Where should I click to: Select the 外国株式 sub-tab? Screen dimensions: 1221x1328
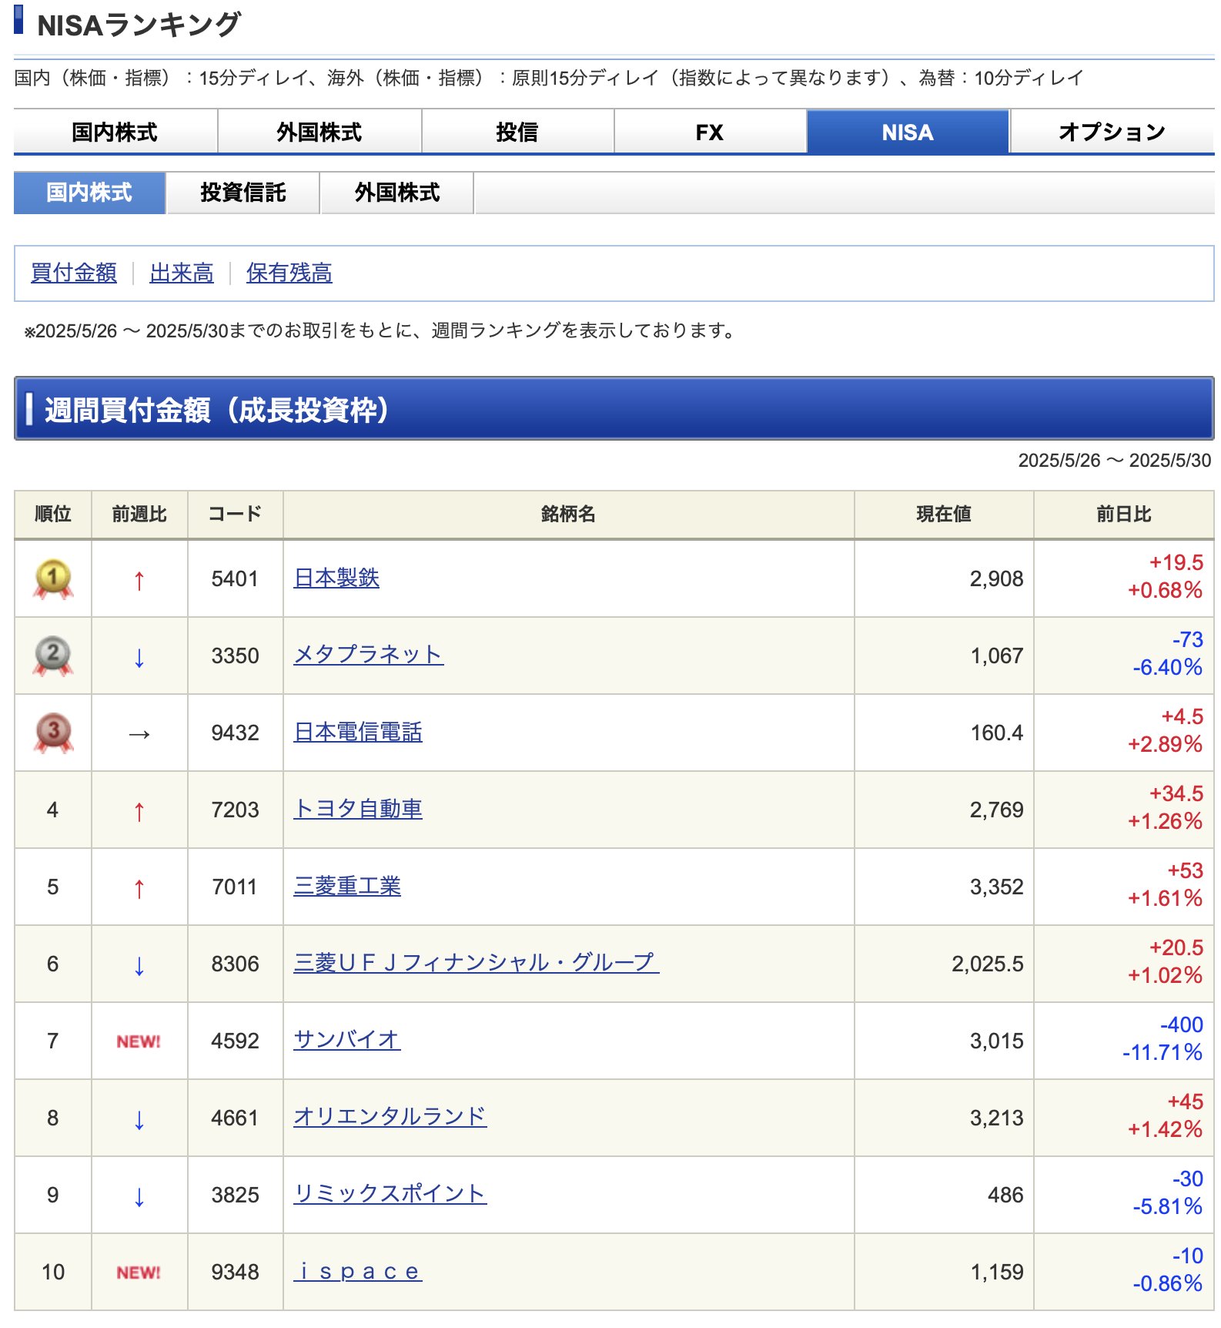pyautogui.click(x=397, y=193)
